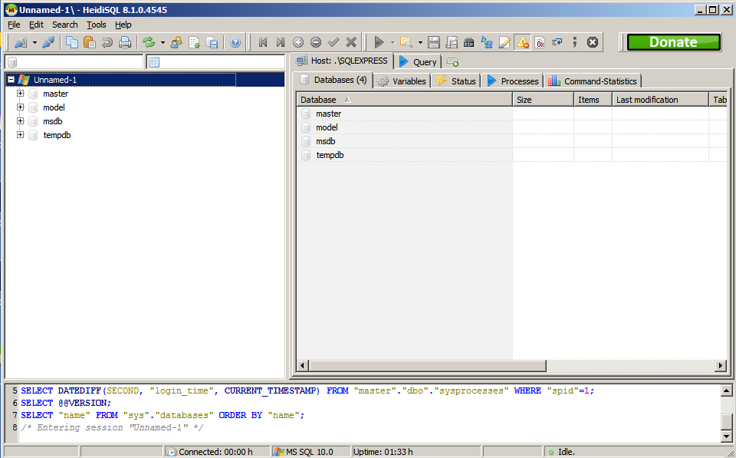Jump to first row icon
736x458 pixels.
[x=263, y=43]
